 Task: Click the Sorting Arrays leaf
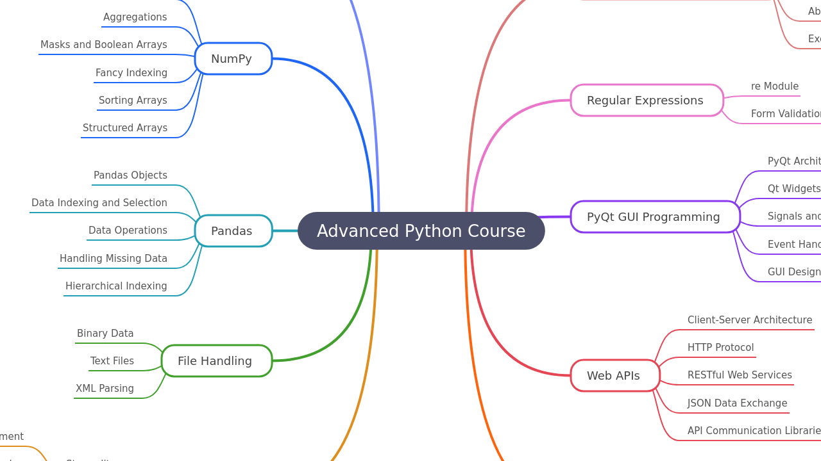click(133, 101)
